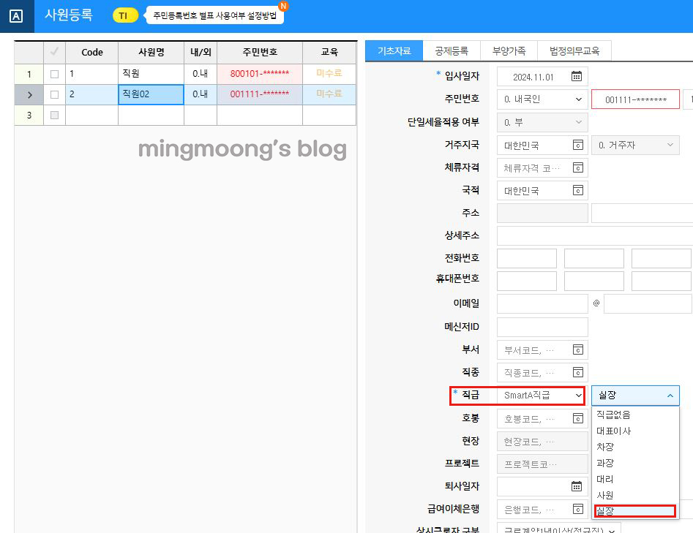Click the 이메일 input field
Viewport: 693px width, 533px height.
(542, 303)
